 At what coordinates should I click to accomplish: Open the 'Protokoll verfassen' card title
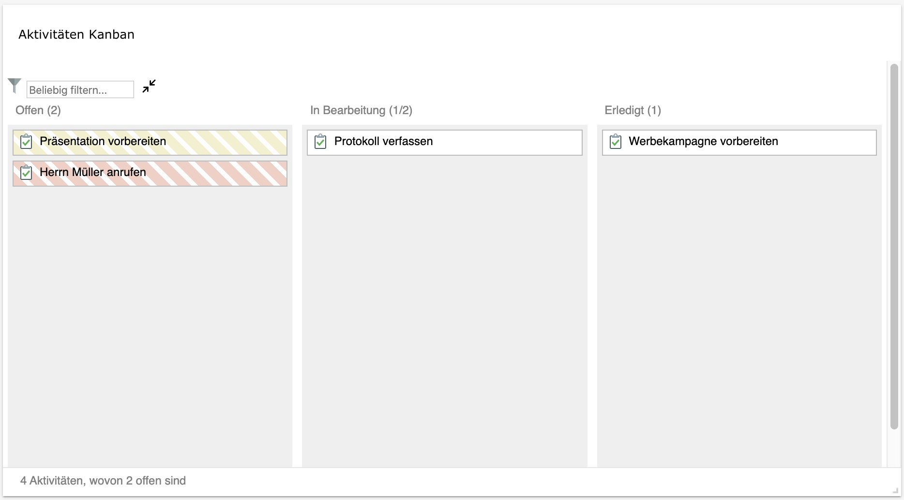(383, 141)
